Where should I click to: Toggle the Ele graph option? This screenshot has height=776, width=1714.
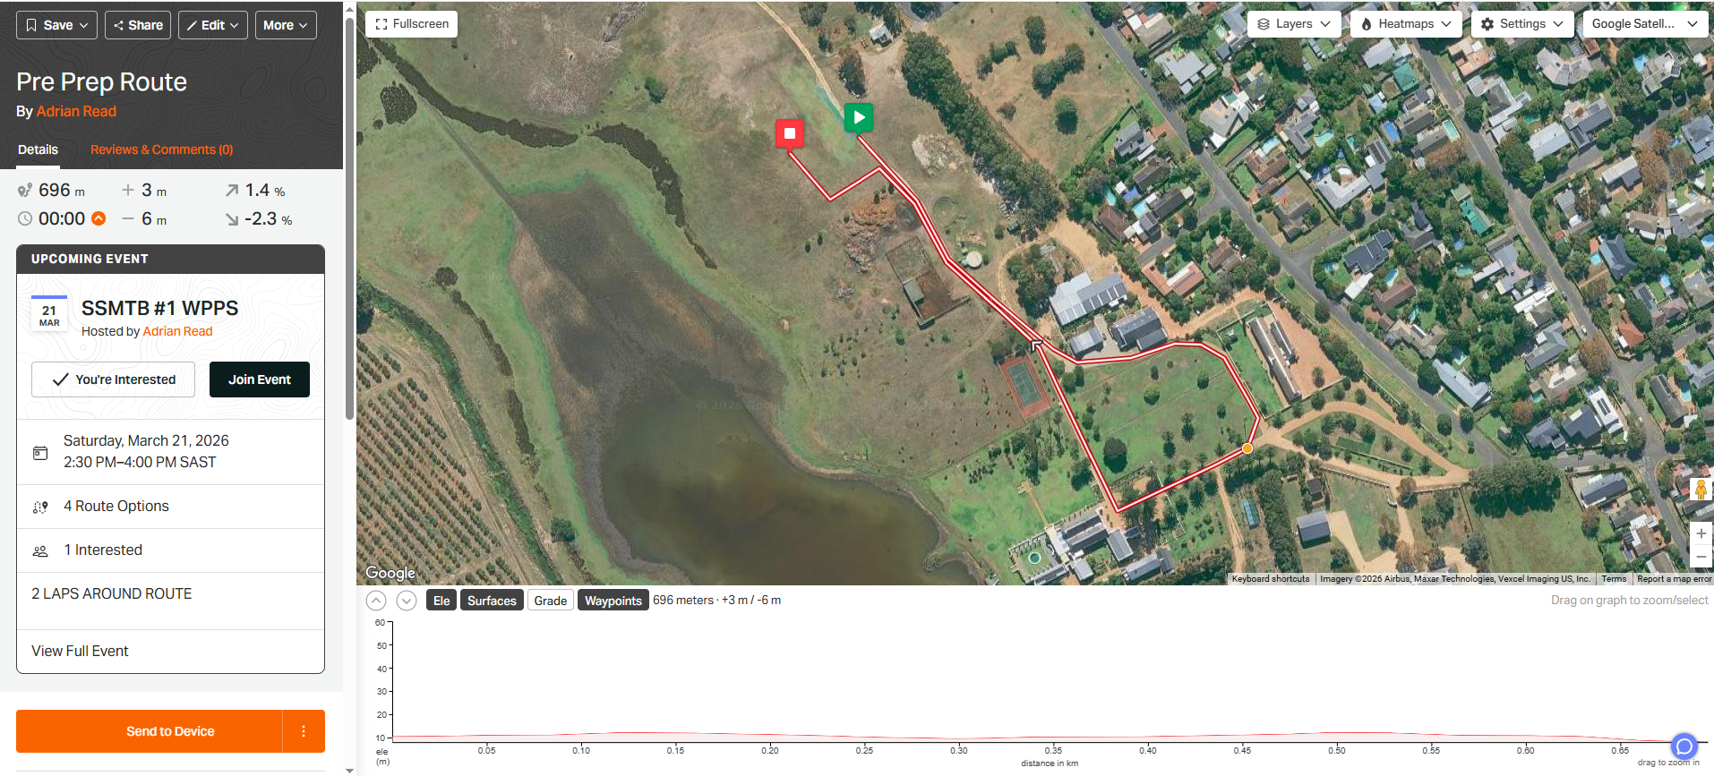click(x=441, y=601)
